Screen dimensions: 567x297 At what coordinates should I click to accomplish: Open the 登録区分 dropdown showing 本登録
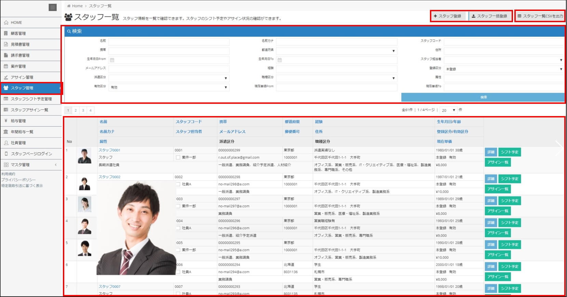point(504,69)
